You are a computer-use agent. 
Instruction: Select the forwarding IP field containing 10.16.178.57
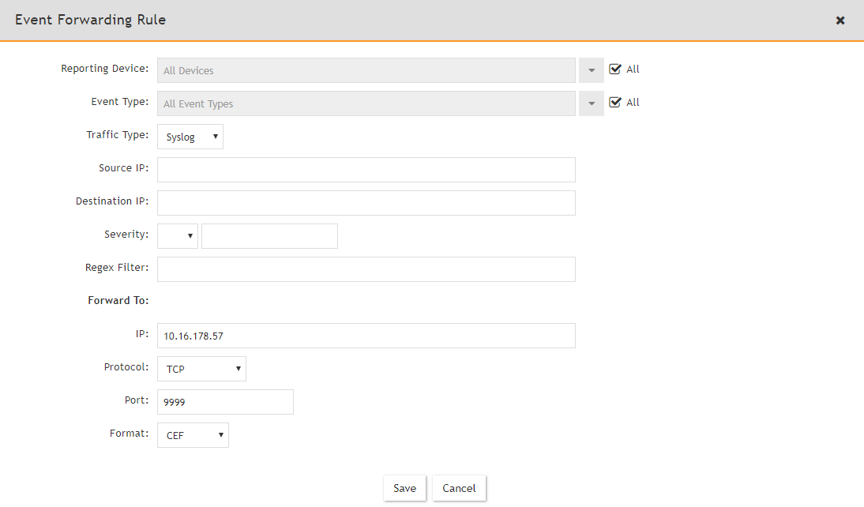click(x=366, y=335)
